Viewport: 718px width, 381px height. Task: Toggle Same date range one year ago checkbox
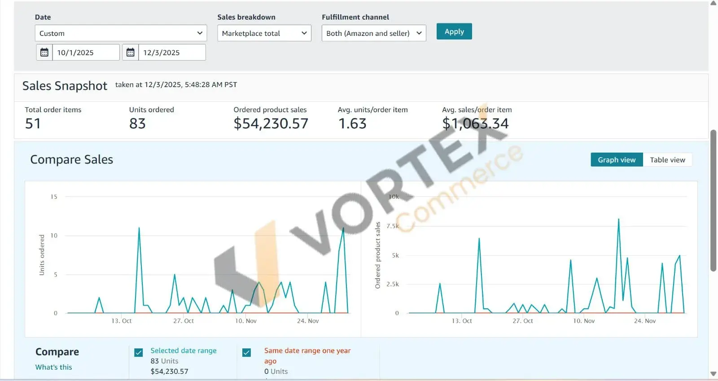[247, 353]
